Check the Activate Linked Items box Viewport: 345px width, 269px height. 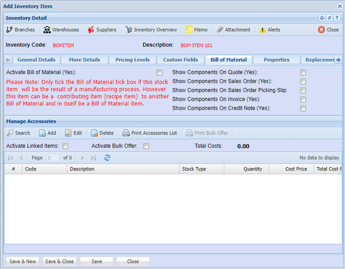66,146
